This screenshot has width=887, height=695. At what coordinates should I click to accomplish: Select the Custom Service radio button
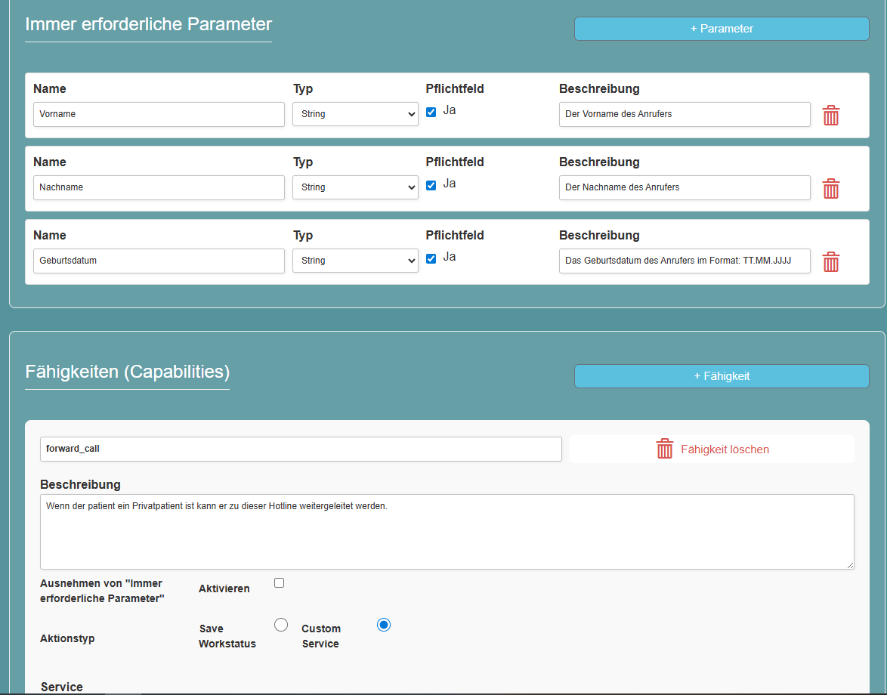point(384,625)
